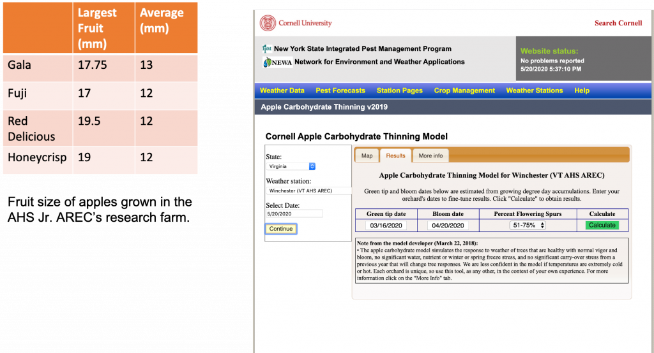The width and height of the screenshot is (654, 353).
Task: Expand the Weather station dropdown
Action: pos(309,191)
